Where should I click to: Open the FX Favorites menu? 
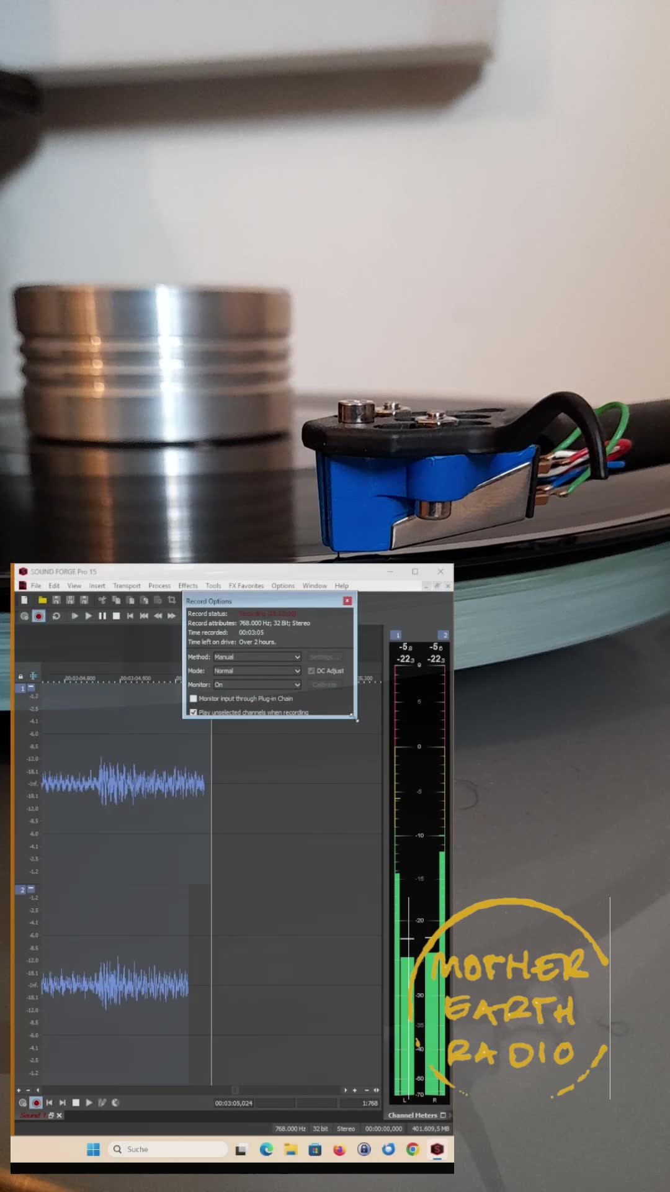[x=246, y=585]
